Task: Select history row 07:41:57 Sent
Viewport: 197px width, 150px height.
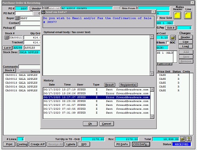Action: [x=97, y=105]
